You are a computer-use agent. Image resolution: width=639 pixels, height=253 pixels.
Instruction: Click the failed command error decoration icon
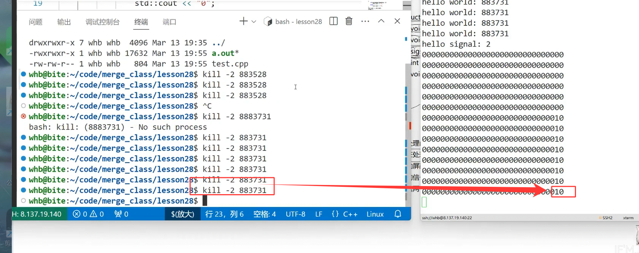tap(24, 116)
